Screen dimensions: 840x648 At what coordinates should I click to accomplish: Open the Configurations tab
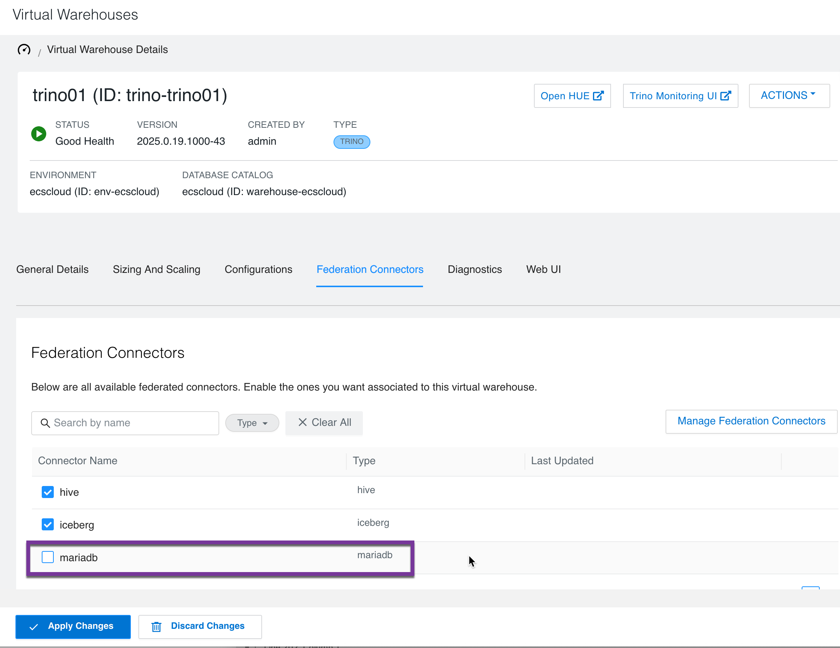258,269
